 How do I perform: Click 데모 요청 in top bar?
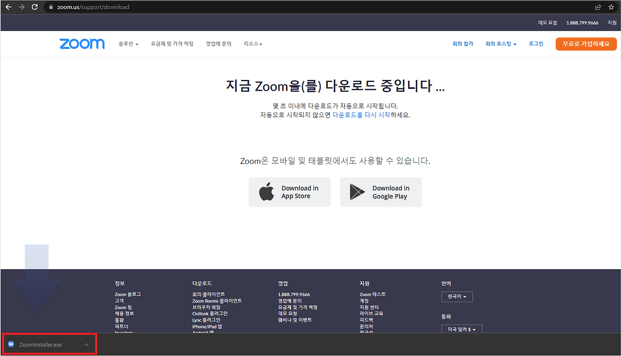(547, 23)
